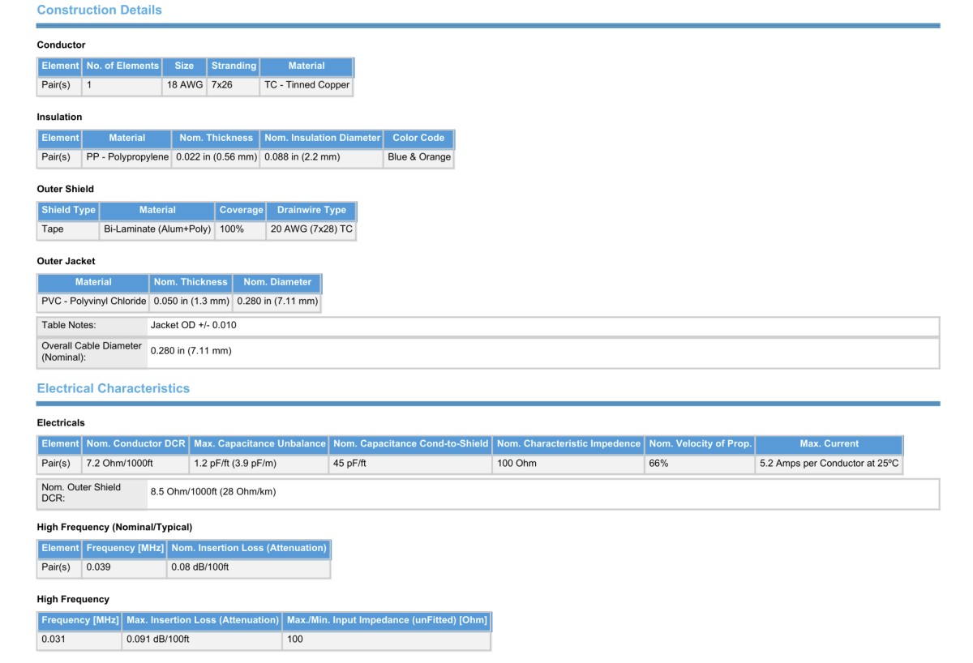This screenshot has width=973, height=663.
Task: Click the Construction Details section heading
Action: click(99, 11)
